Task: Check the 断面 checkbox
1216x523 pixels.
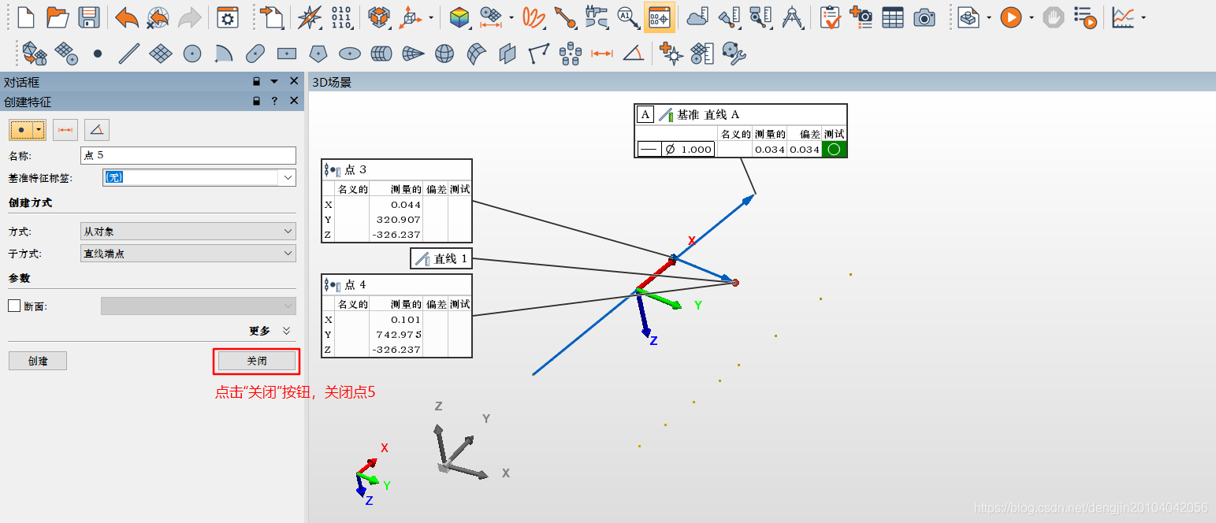Action: 14,306
